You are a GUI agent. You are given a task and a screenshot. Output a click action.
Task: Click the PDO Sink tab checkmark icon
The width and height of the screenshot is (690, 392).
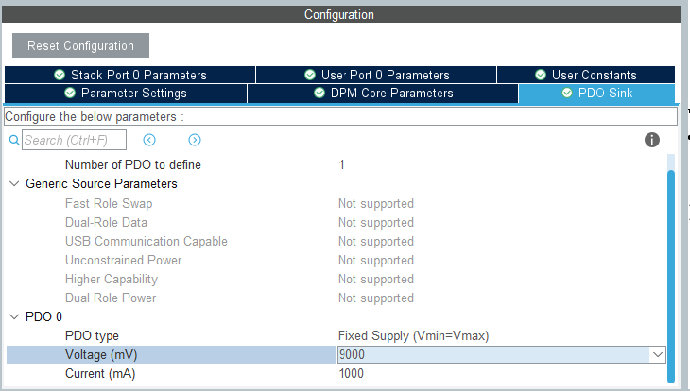[567, 94]
